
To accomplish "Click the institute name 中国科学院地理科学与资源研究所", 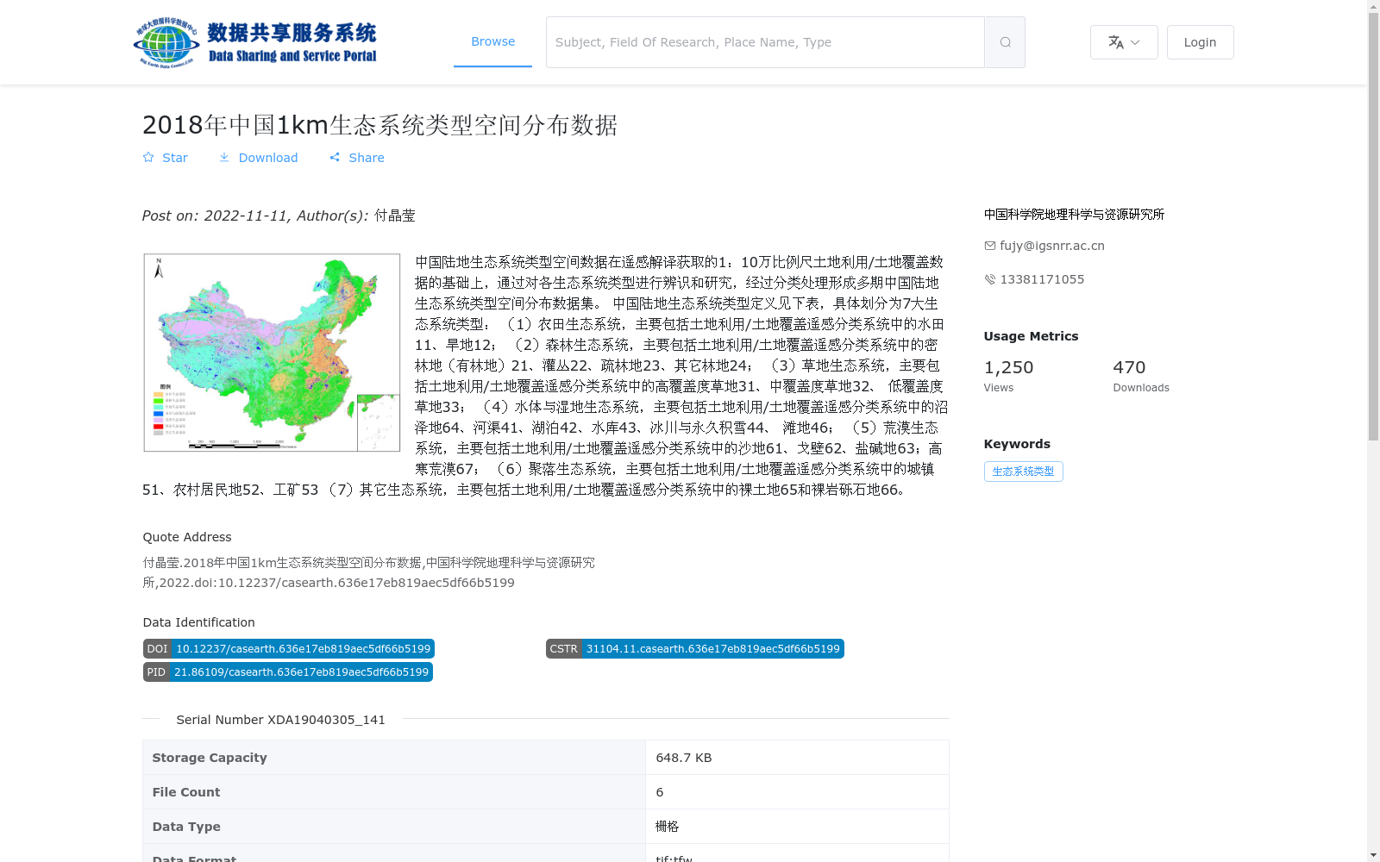I will pos(1074,214).
